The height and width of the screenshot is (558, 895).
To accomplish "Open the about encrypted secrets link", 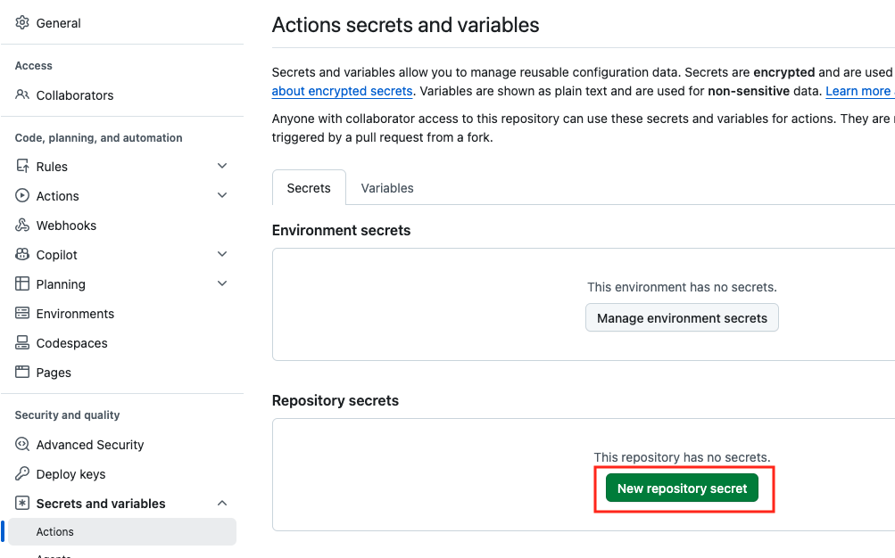I will pyautogui.click(x=342, y=91).
